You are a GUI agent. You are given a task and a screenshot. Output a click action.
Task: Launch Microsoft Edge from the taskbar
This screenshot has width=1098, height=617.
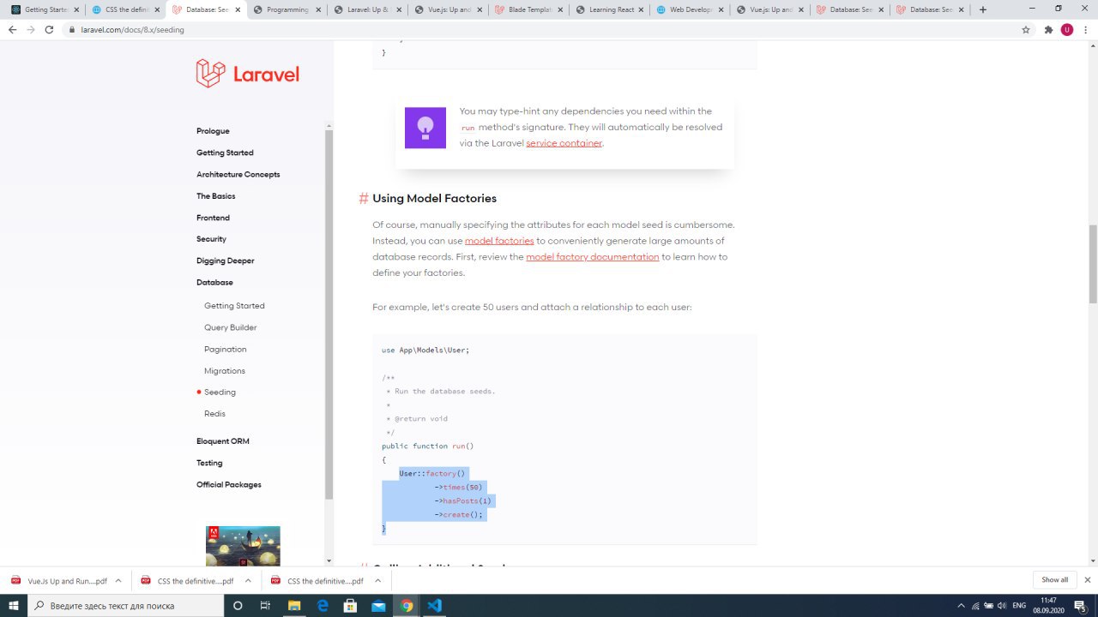323,605
